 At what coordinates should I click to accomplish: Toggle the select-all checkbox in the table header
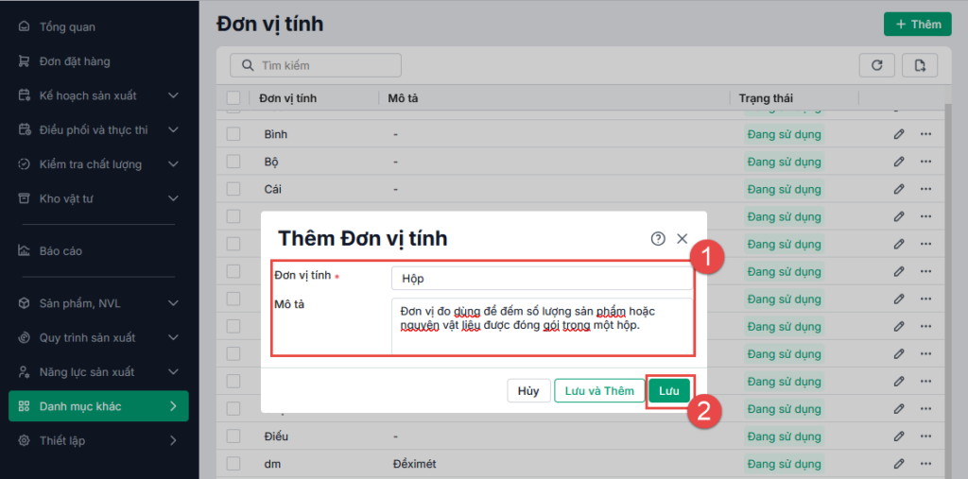tap(233, 98)
